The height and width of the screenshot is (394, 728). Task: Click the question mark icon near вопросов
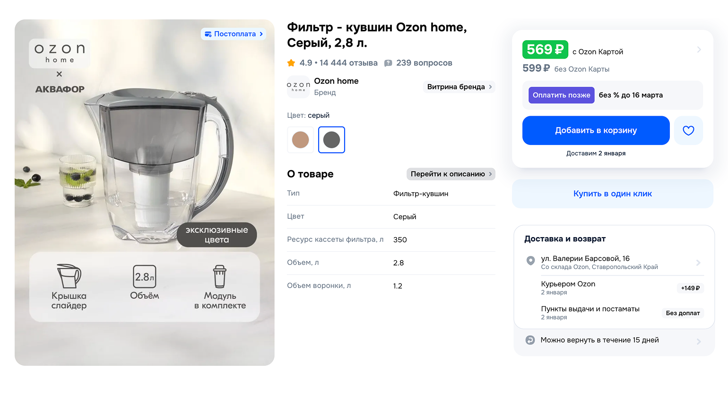[x=389, y=62]
